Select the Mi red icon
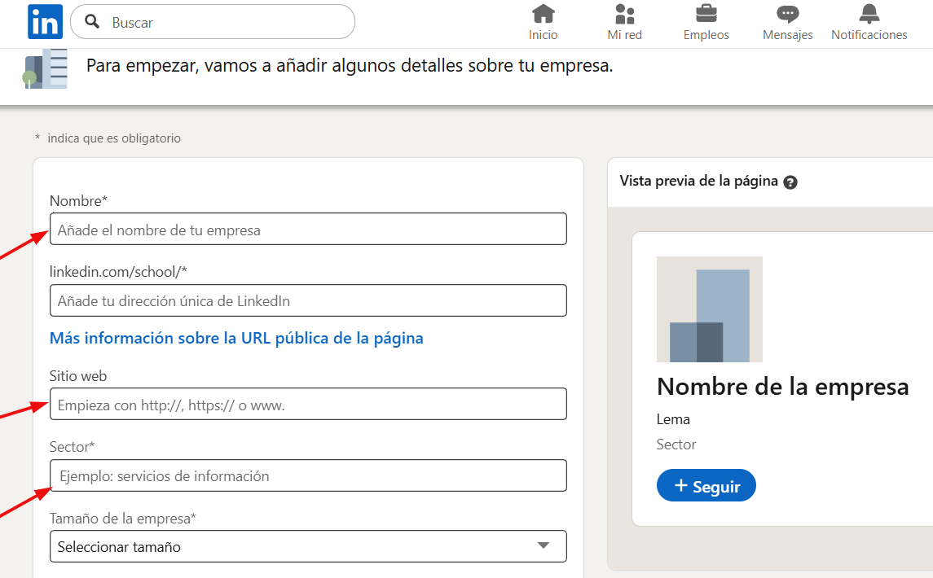The image size is (933, 578). [624, 15]
